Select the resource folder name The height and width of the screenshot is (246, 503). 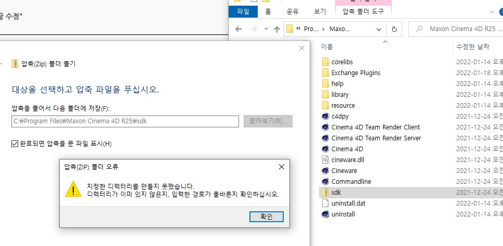pos(343,105)
